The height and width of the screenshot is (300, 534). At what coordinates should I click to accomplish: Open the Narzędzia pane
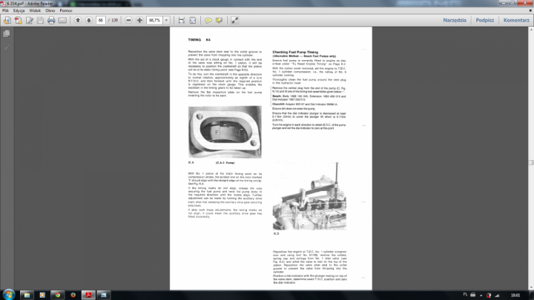pyautogui.click(x=454, y=20)
